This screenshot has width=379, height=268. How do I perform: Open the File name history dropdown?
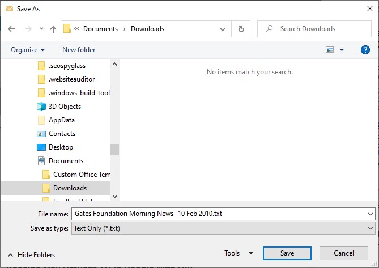click(371, 214)
